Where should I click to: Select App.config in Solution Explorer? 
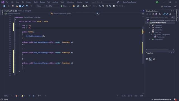click(x=158, y=30)
